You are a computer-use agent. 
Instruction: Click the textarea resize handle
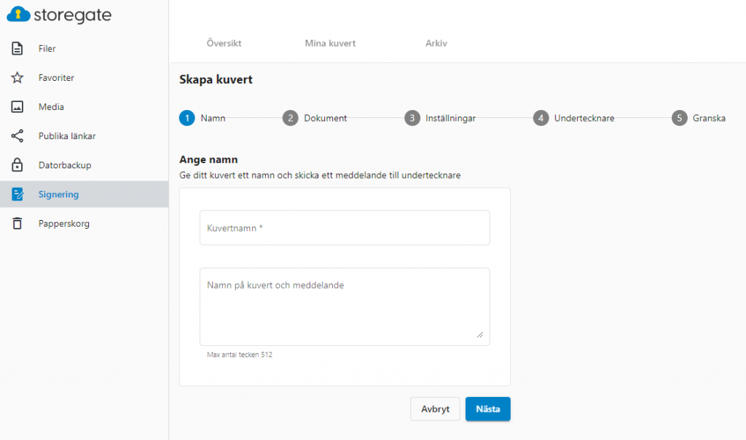[x=480, y=335]
